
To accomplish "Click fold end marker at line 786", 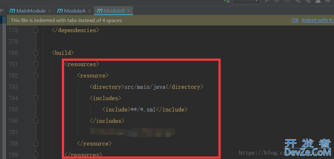I will pos(36,121).
